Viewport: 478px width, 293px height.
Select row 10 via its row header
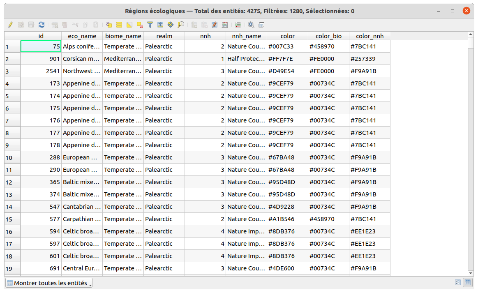(12, 158)
